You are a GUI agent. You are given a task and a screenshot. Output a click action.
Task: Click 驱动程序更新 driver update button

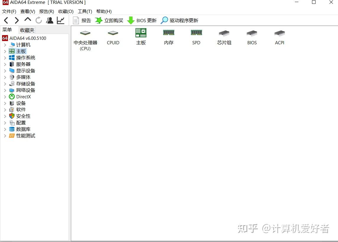tap(180, 20)
